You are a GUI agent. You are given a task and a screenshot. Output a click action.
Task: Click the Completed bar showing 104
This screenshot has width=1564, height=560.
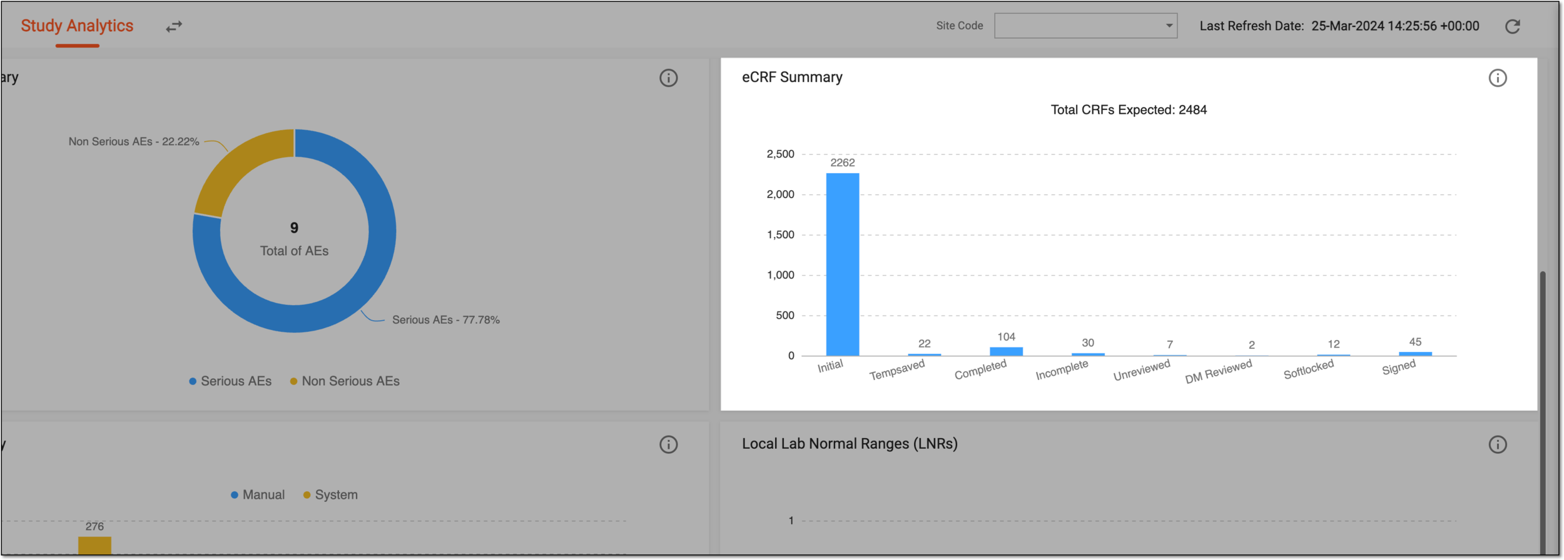pyautogui.click(x=1006, y=351)
